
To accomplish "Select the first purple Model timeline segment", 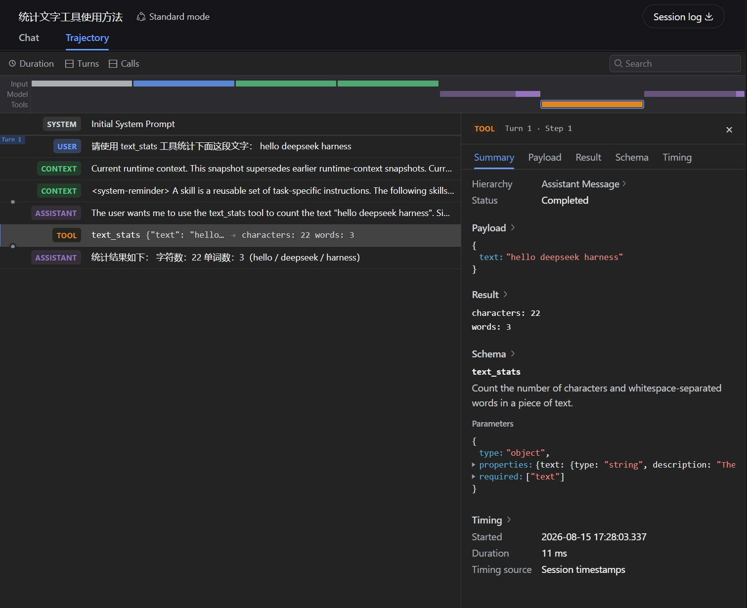I will point(490,94).
